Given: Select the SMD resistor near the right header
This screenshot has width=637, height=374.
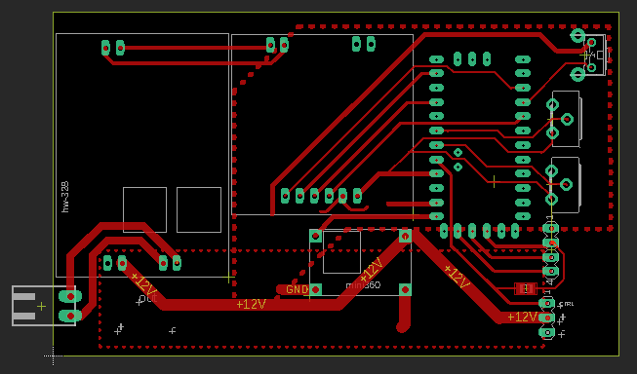Looking at the screenshot, I should pyautogui.click(x=526, y=289).
